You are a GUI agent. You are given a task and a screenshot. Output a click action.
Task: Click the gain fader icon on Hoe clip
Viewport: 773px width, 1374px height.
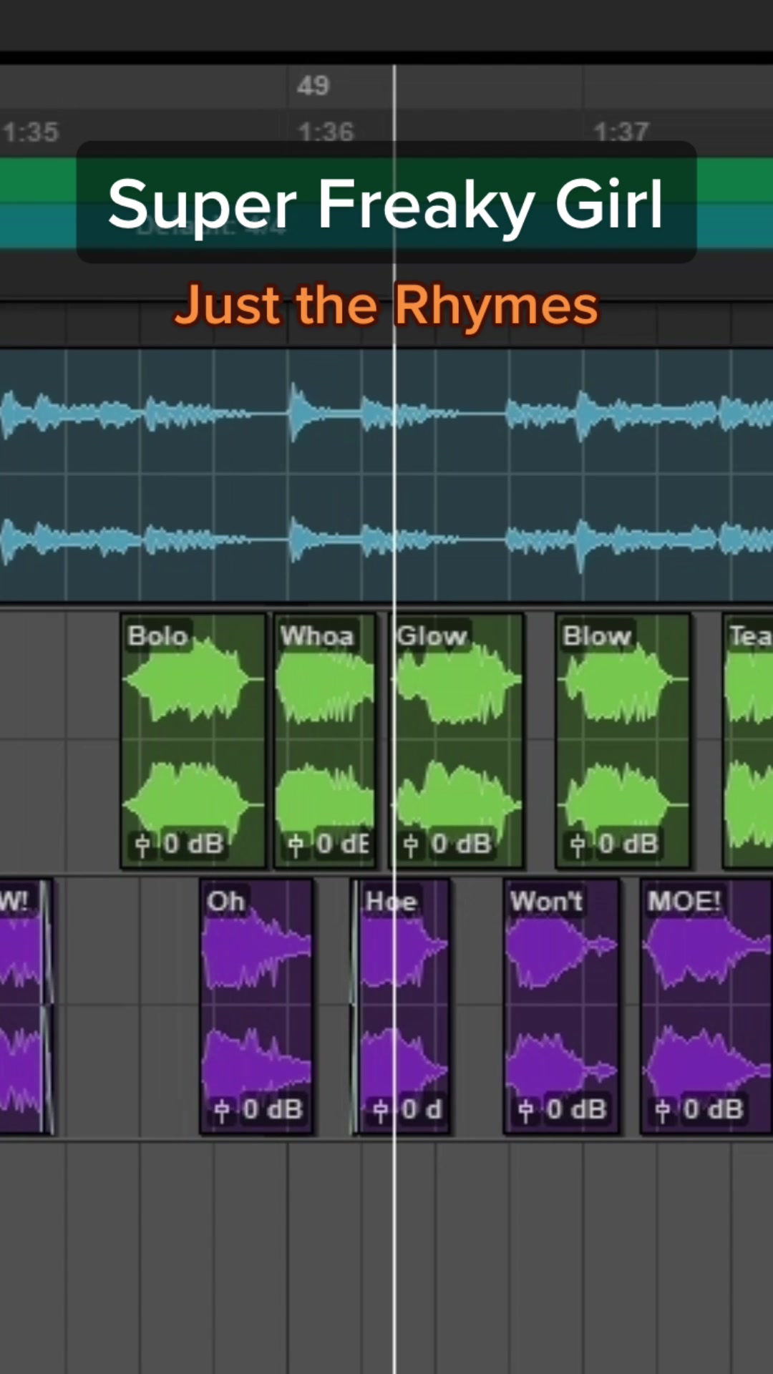tap(380, 1111)
